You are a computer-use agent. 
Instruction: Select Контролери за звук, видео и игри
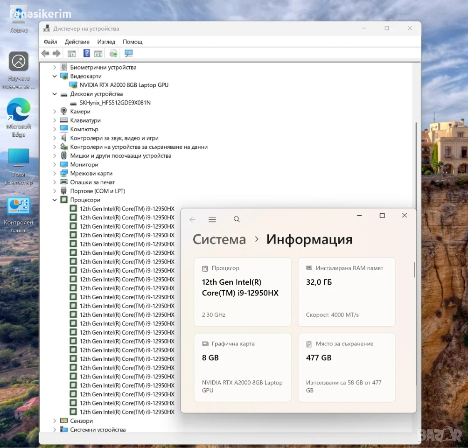pyautogui.click(x=114, y=138)
